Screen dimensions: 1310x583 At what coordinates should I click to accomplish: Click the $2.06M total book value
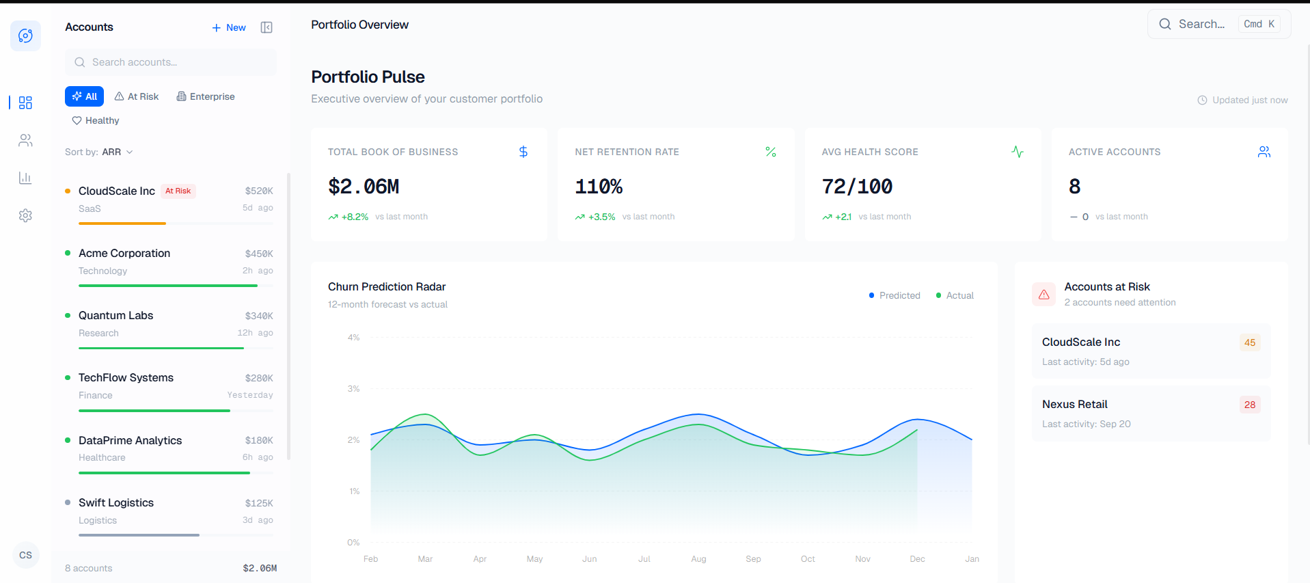[364, 187]
